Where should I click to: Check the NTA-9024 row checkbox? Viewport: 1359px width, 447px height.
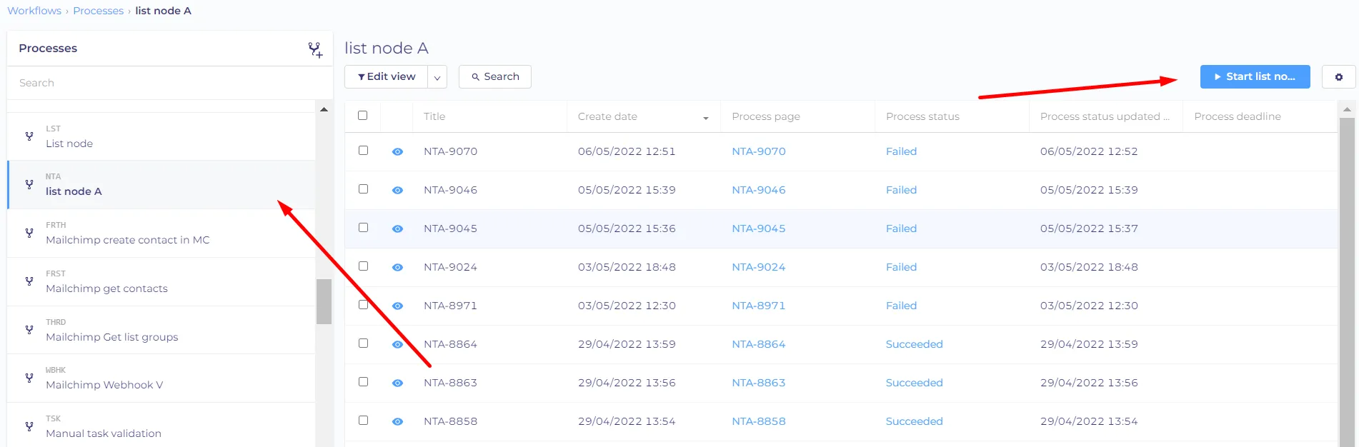[x=363, y=266]
